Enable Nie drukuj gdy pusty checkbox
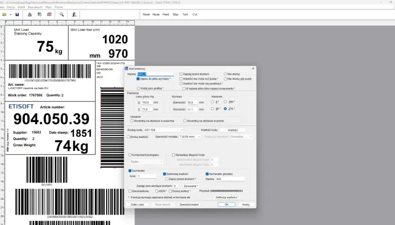 [x=225, y=79]
